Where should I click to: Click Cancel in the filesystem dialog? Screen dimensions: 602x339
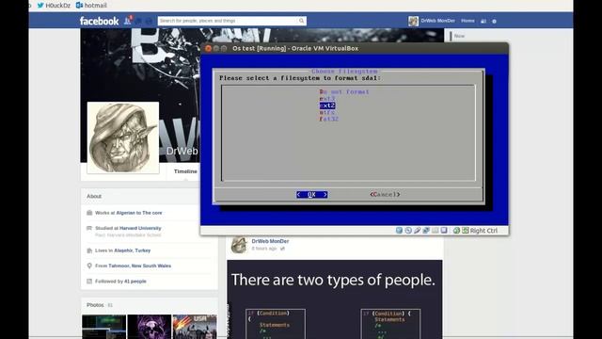385,195
